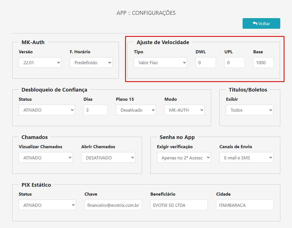Image resolution: width=292 pixels, height=228 pixels.
Task: Open the Vizualizar Chamados dropdown
Action: 46,157
